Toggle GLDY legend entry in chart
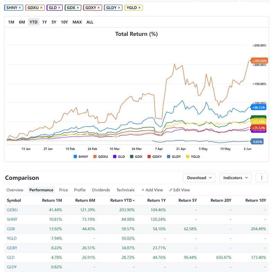The image size is (274, 277). [x=174, y=157]
